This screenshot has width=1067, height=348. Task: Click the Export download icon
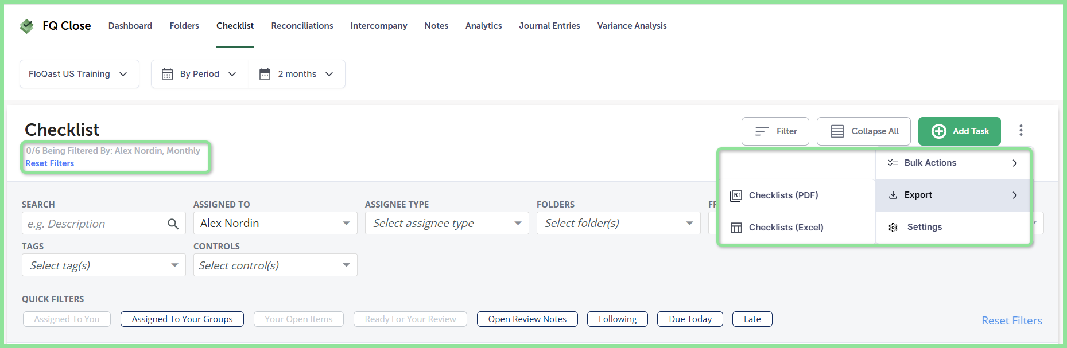tap(893, 195)
